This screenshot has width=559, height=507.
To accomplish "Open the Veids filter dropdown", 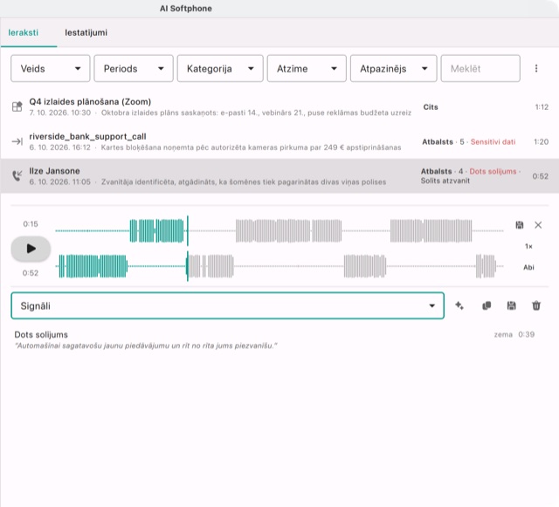I will (51, 68).
